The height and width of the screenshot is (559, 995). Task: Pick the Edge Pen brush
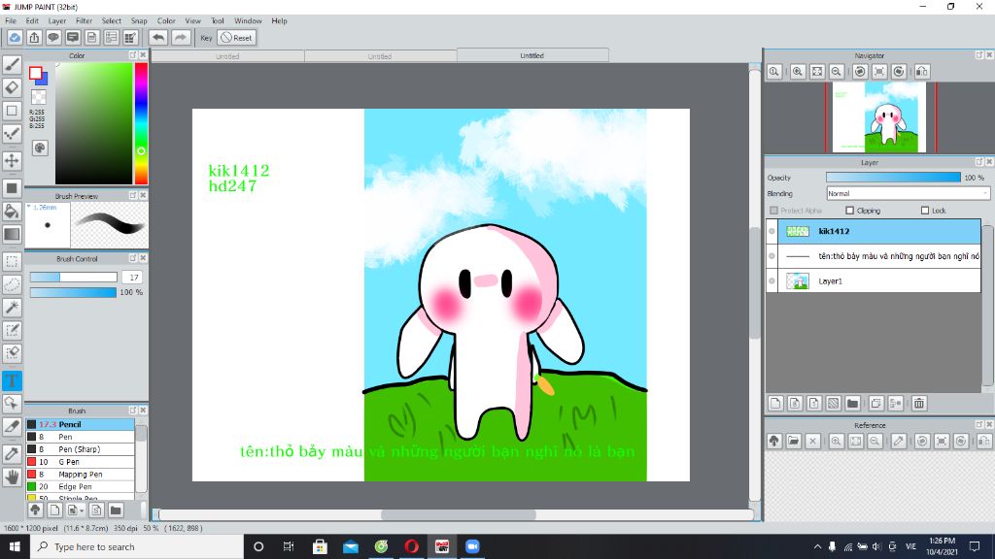[x=80, y=487]
